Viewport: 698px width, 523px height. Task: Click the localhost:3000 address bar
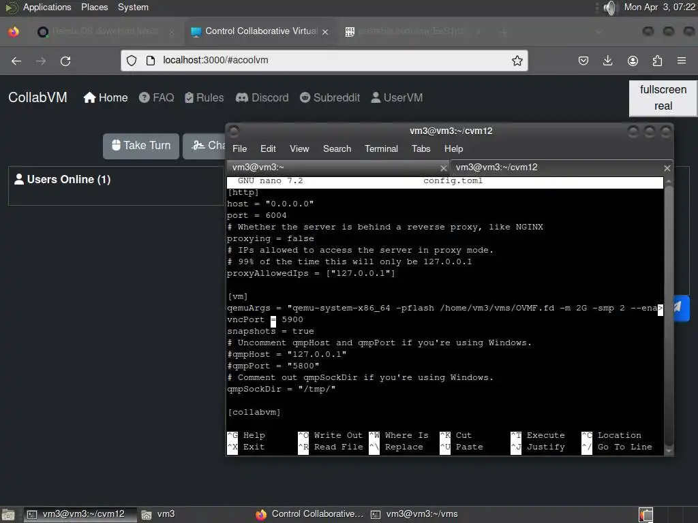324,61
